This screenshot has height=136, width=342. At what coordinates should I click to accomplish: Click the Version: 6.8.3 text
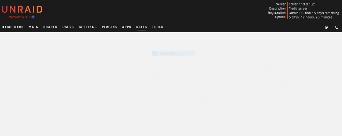19,17
